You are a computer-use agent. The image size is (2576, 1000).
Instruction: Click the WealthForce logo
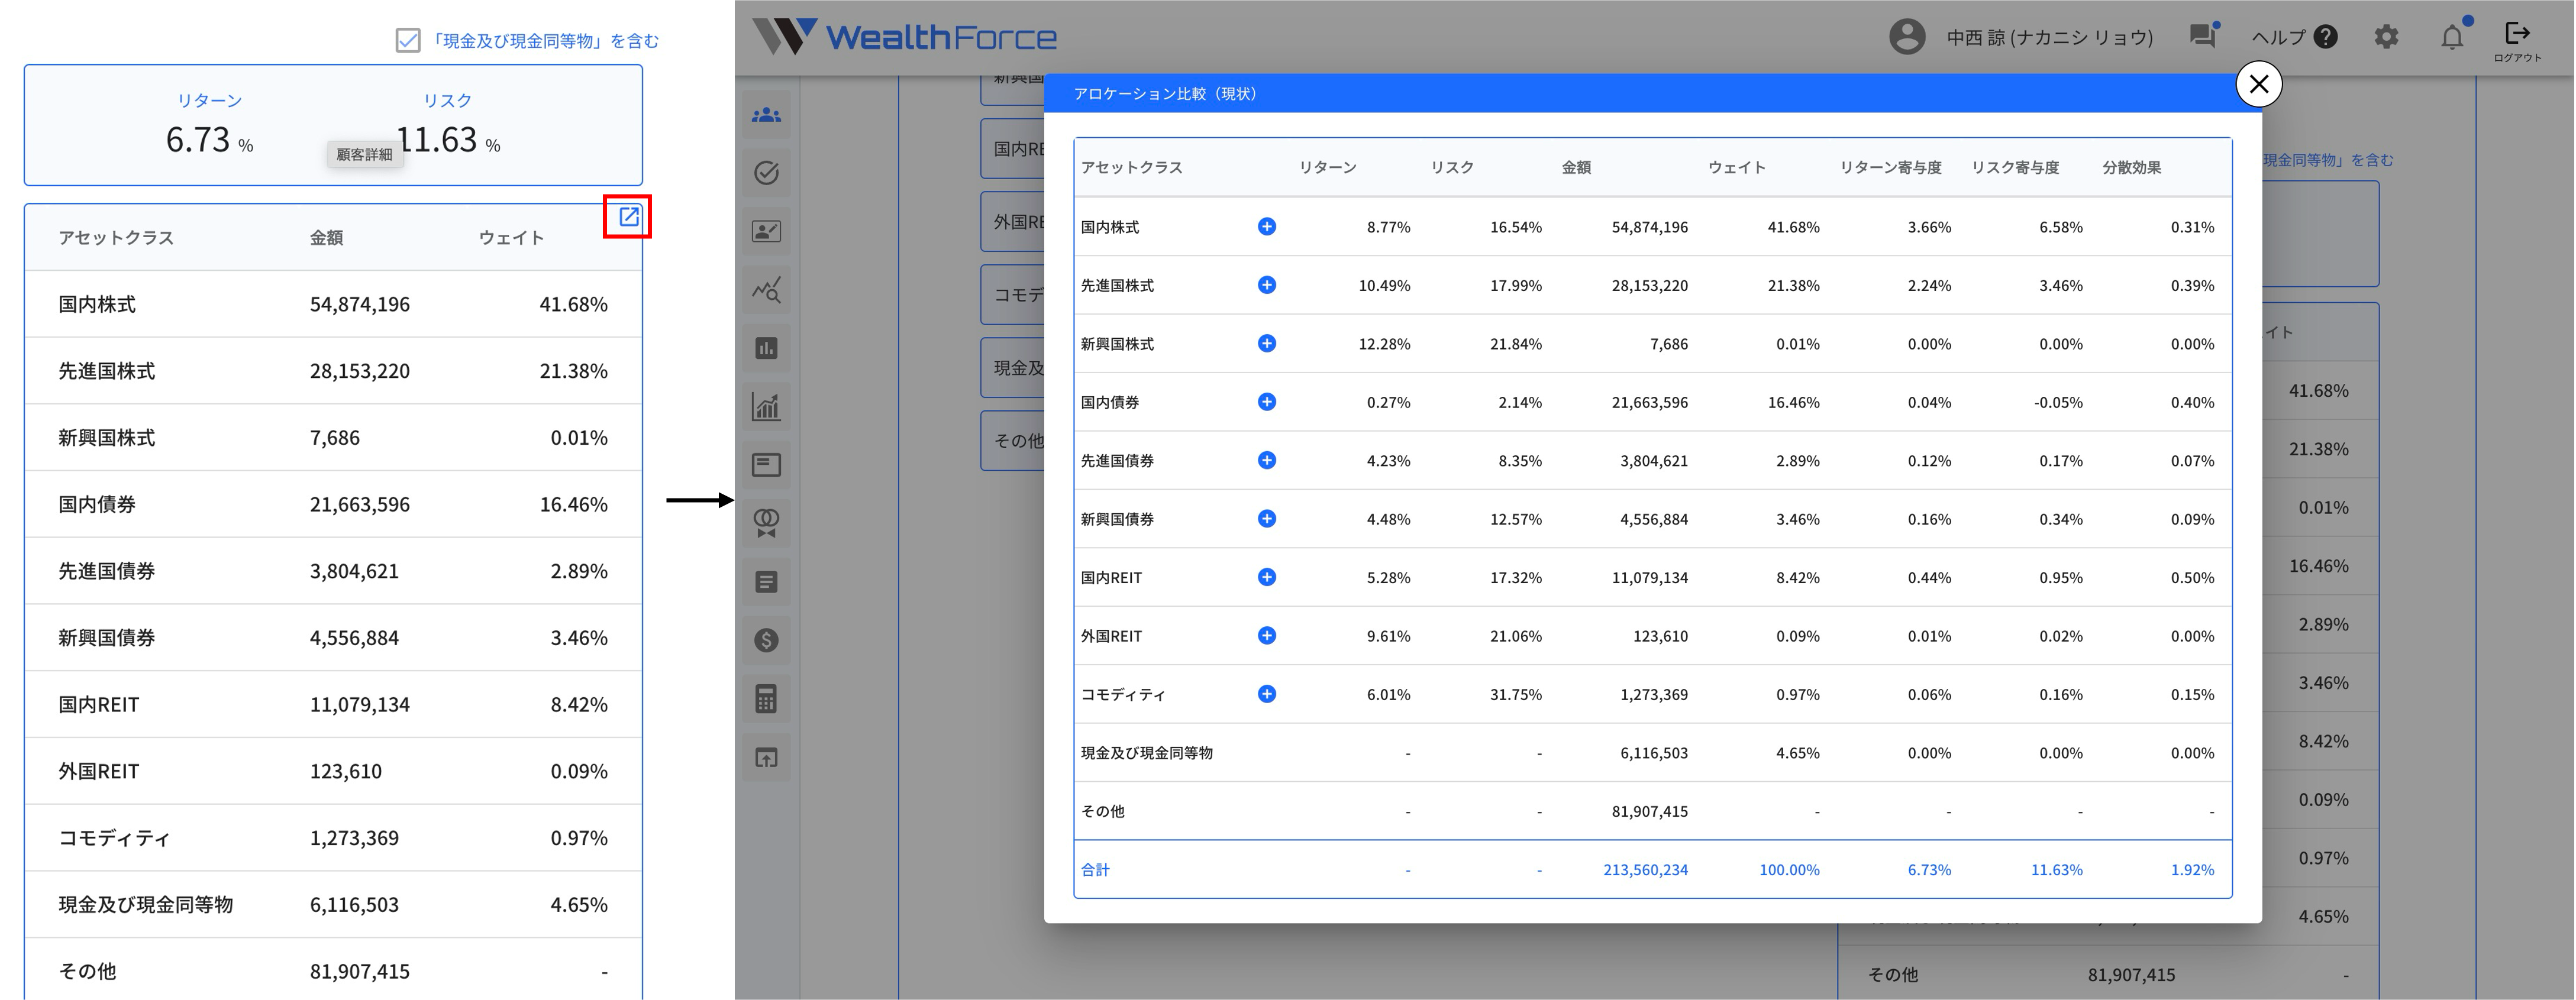[x=904, y=37]
